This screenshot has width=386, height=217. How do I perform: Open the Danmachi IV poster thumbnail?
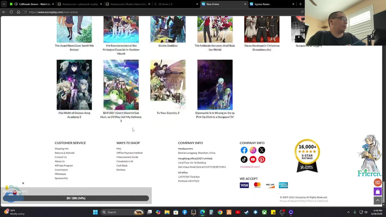point(215,85)
